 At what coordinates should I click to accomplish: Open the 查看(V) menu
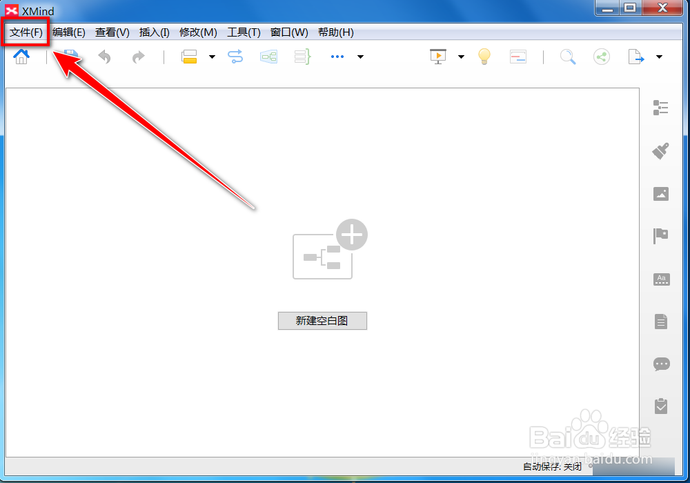112,32
